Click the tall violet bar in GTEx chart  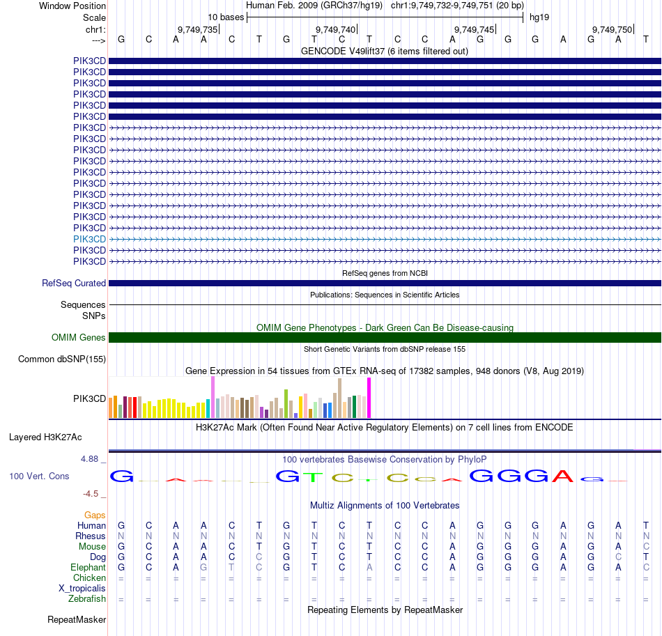pos(213,397)
